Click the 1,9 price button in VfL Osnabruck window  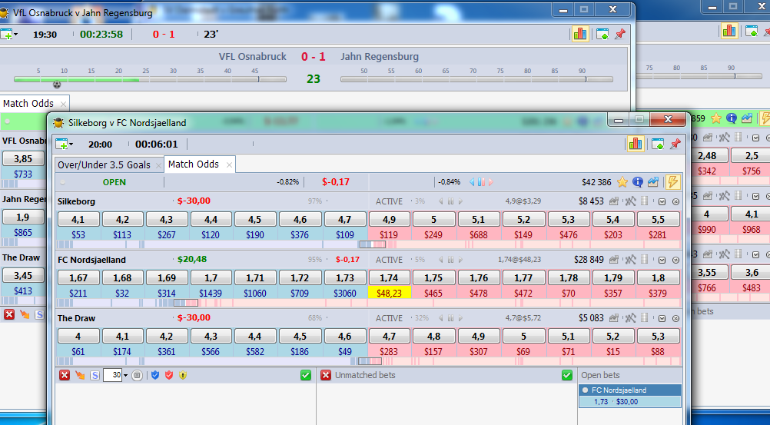tap(23, 217)
